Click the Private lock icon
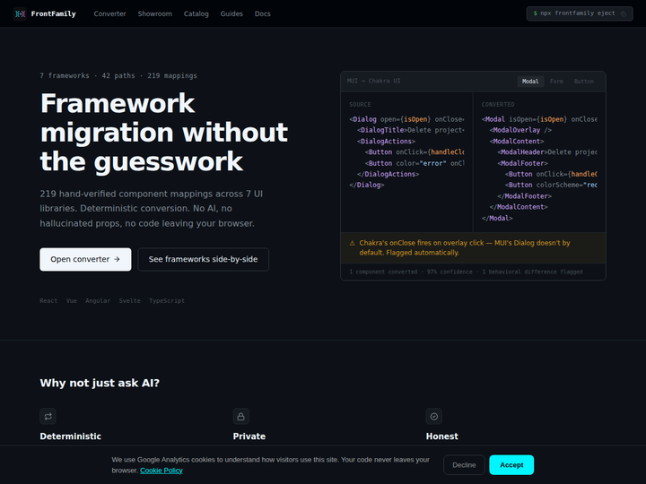This screenshot has width=646, height=484. click(241, 416)
